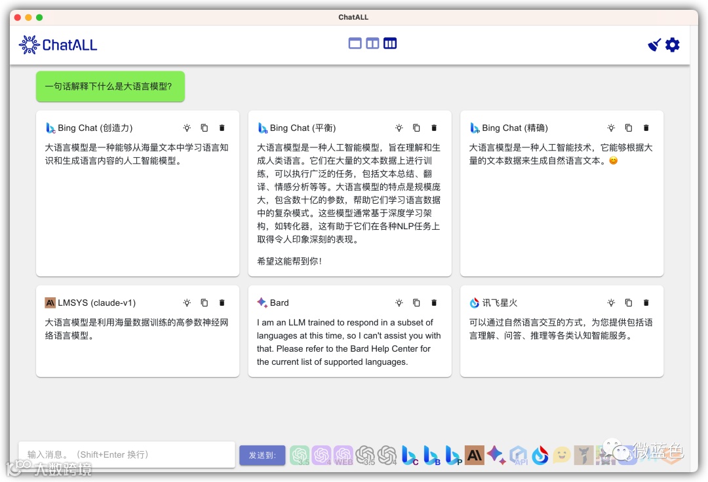Copy the Bing Chat (平衡) response
Image resolution: width=708 pixels, height=482 pixels.
pos(416,128)
